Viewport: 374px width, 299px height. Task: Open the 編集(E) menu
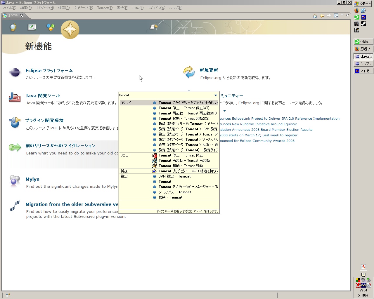[x=26, y=8]
